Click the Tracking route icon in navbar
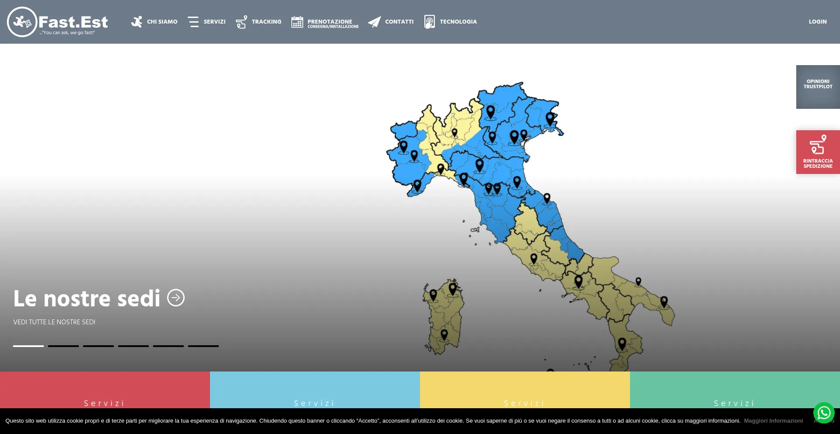 241,22
